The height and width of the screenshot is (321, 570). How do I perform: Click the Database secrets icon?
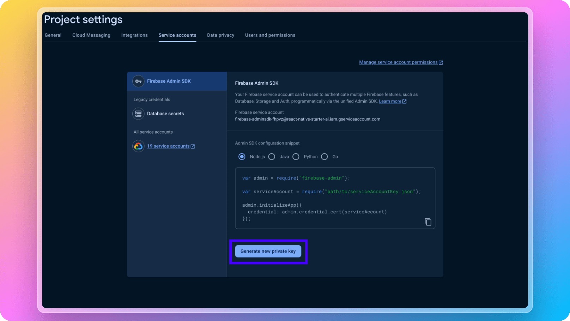point(138,114)
